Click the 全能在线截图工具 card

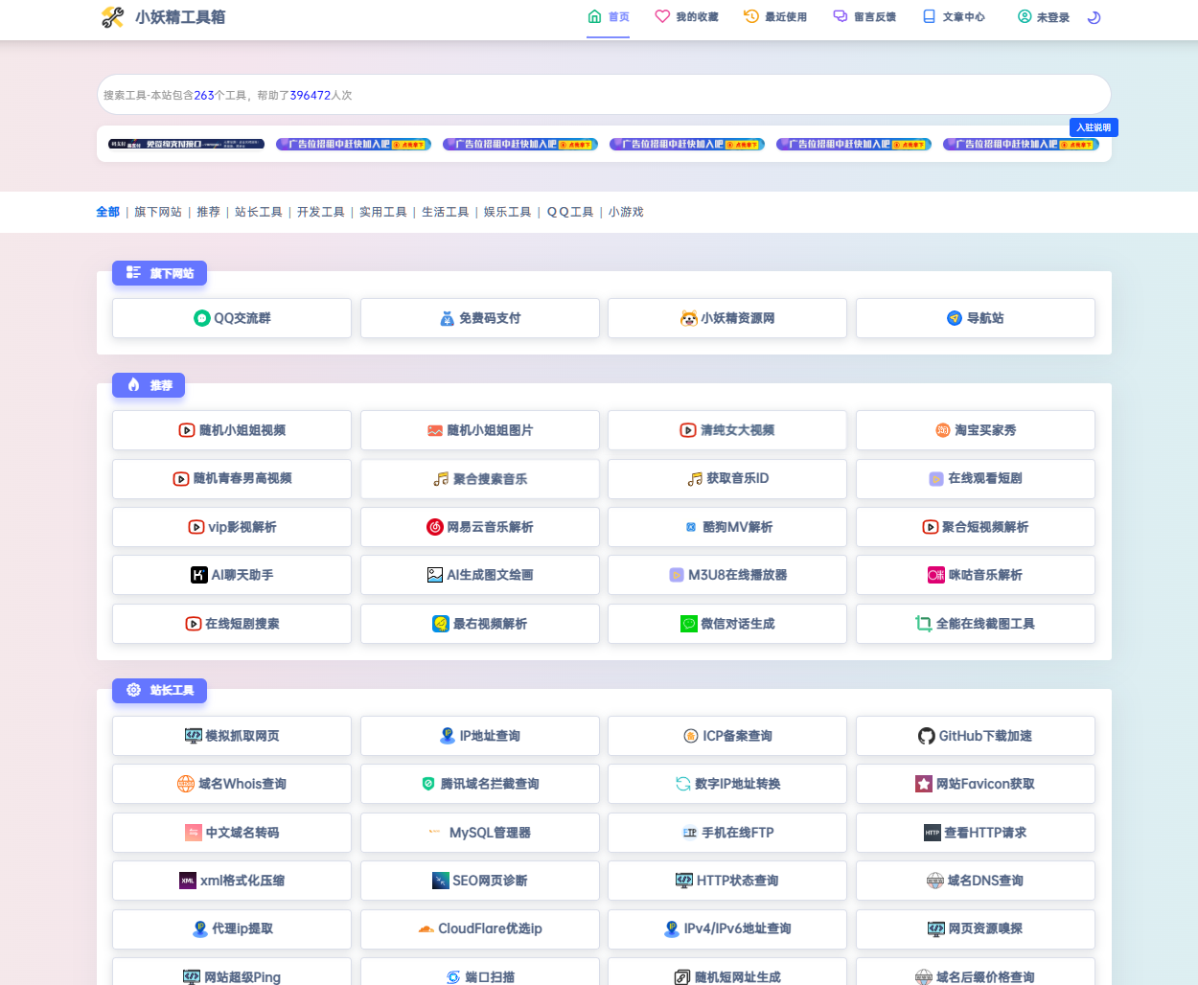click(975, 624)
